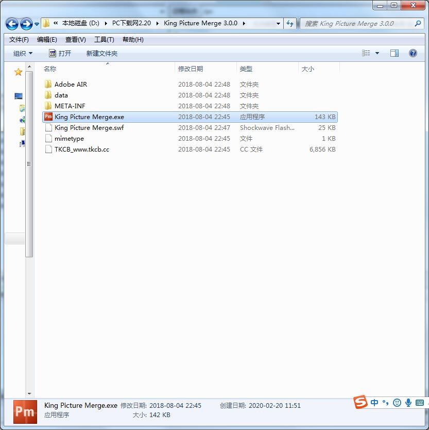Open the address bar history dropdown arrow
The image size is (429, 430).
click(x=278, y=24)
